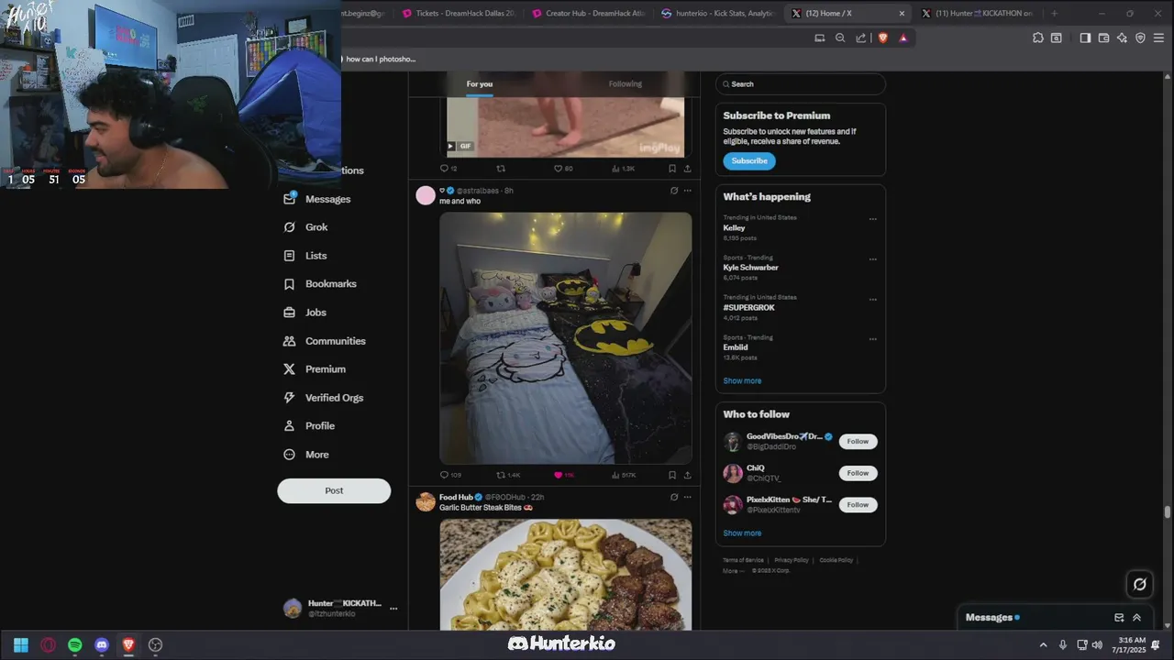Click Show more under What's happening
The height and width of the screenshot is (660, 1174).
742,381
